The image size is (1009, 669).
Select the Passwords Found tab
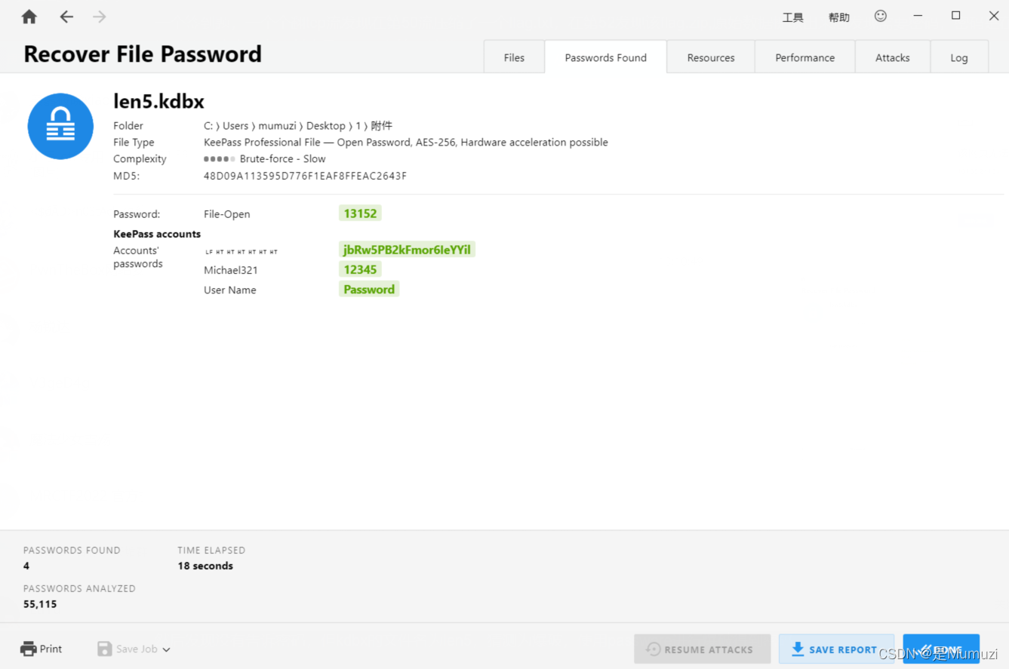pos(605,57)
